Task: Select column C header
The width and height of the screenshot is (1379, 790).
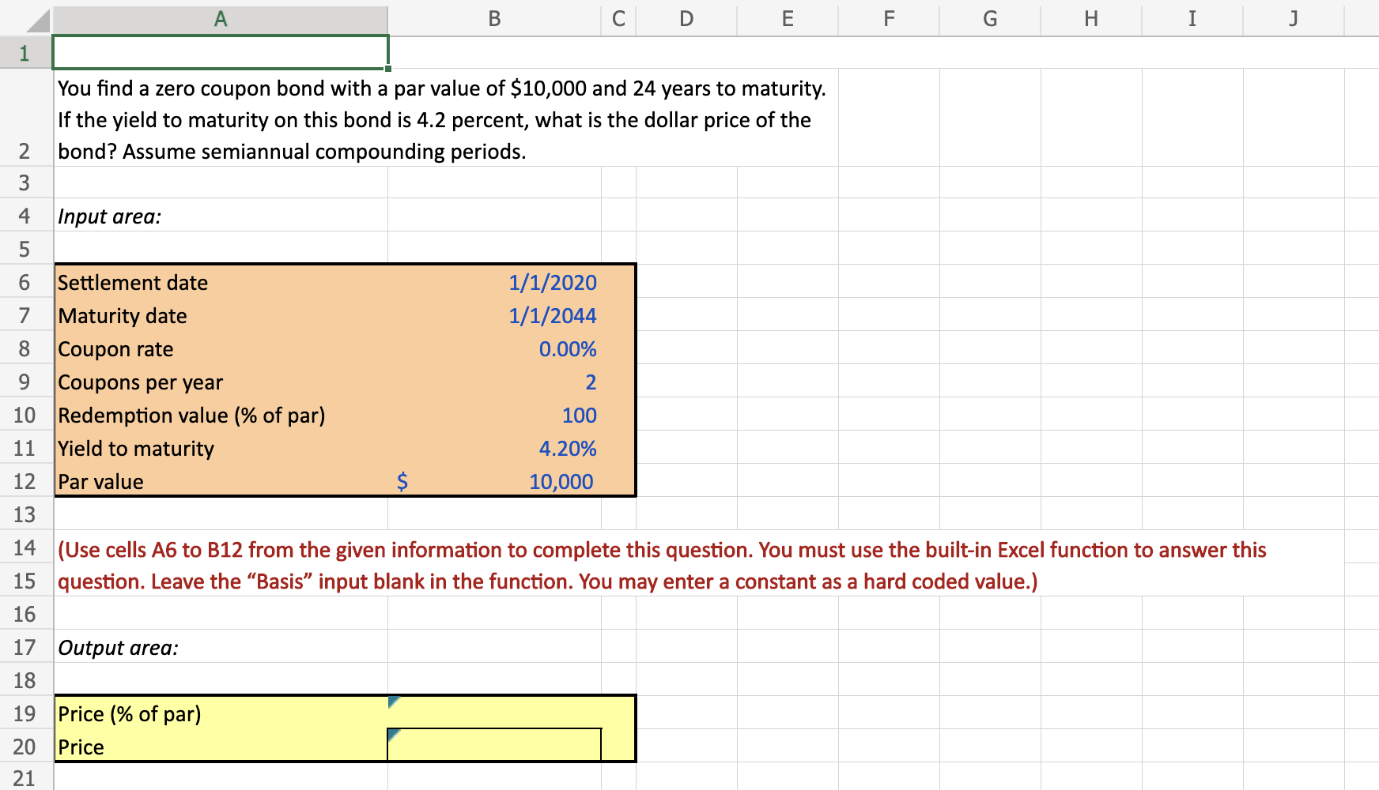Action: [x=618, y=18]
